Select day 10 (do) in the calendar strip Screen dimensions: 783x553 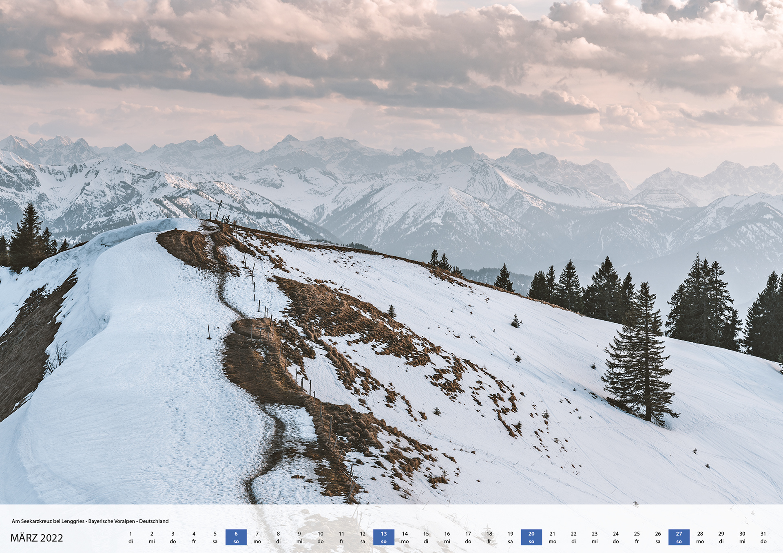[x=321, y=538]
